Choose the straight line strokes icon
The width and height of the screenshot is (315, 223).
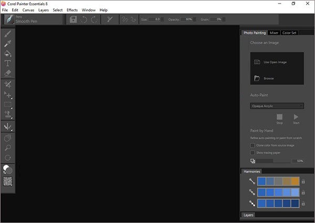click(133, 19)
